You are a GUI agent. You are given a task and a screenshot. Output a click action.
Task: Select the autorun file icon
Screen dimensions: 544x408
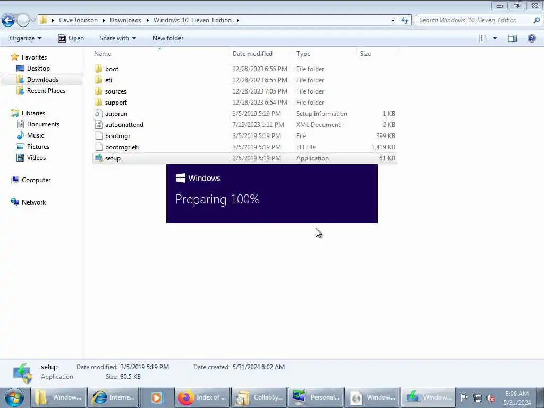coord(98,114)
